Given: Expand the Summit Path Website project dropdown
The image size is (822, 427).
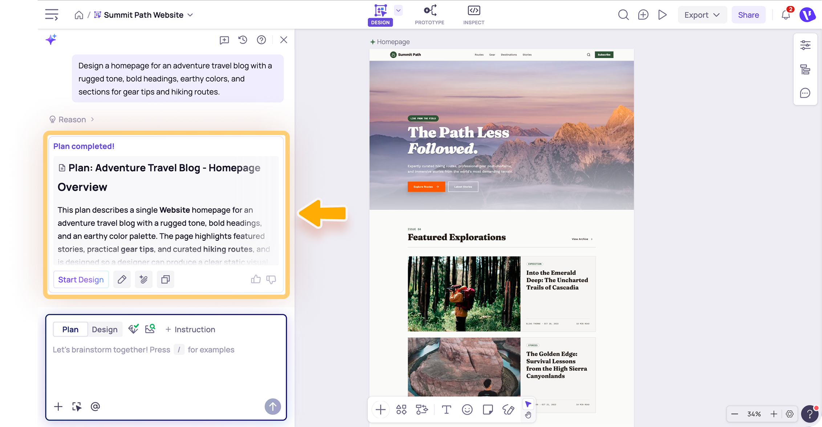Looking at the screenshot, I should coord(190,15).
